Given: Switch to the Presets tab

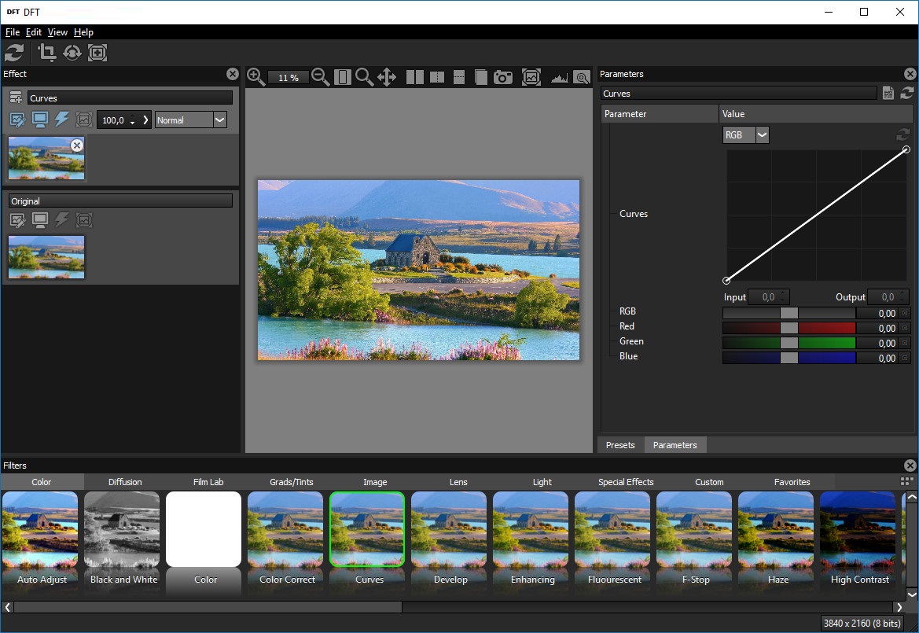Looking at the screenshot, I should coord(620,445).
